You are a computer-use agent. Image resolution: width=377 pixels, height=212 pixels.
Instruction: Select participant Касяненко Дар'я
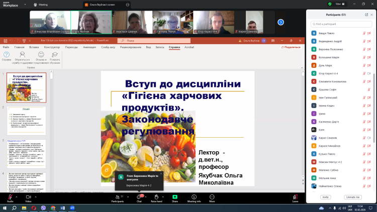point(341,122)
